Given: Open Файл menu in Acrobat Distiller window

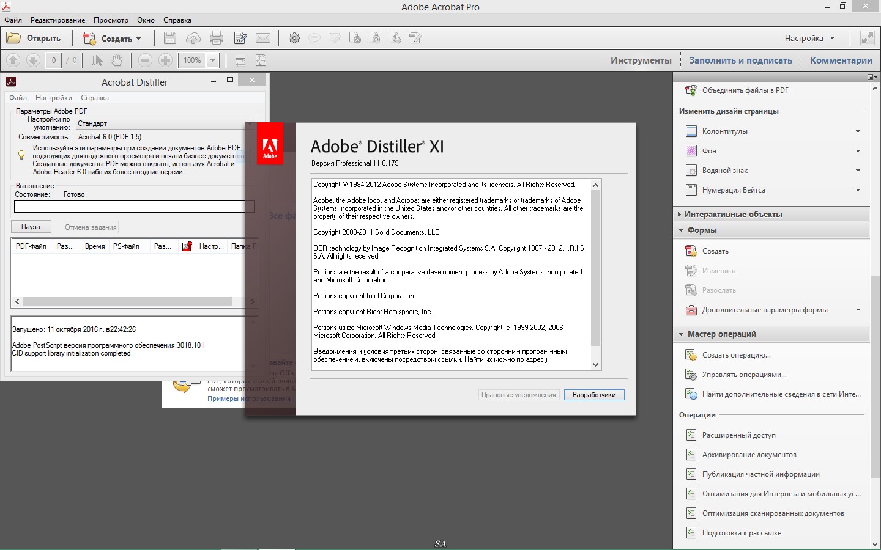Looking at the screenshot, I should tap(18, 98).
